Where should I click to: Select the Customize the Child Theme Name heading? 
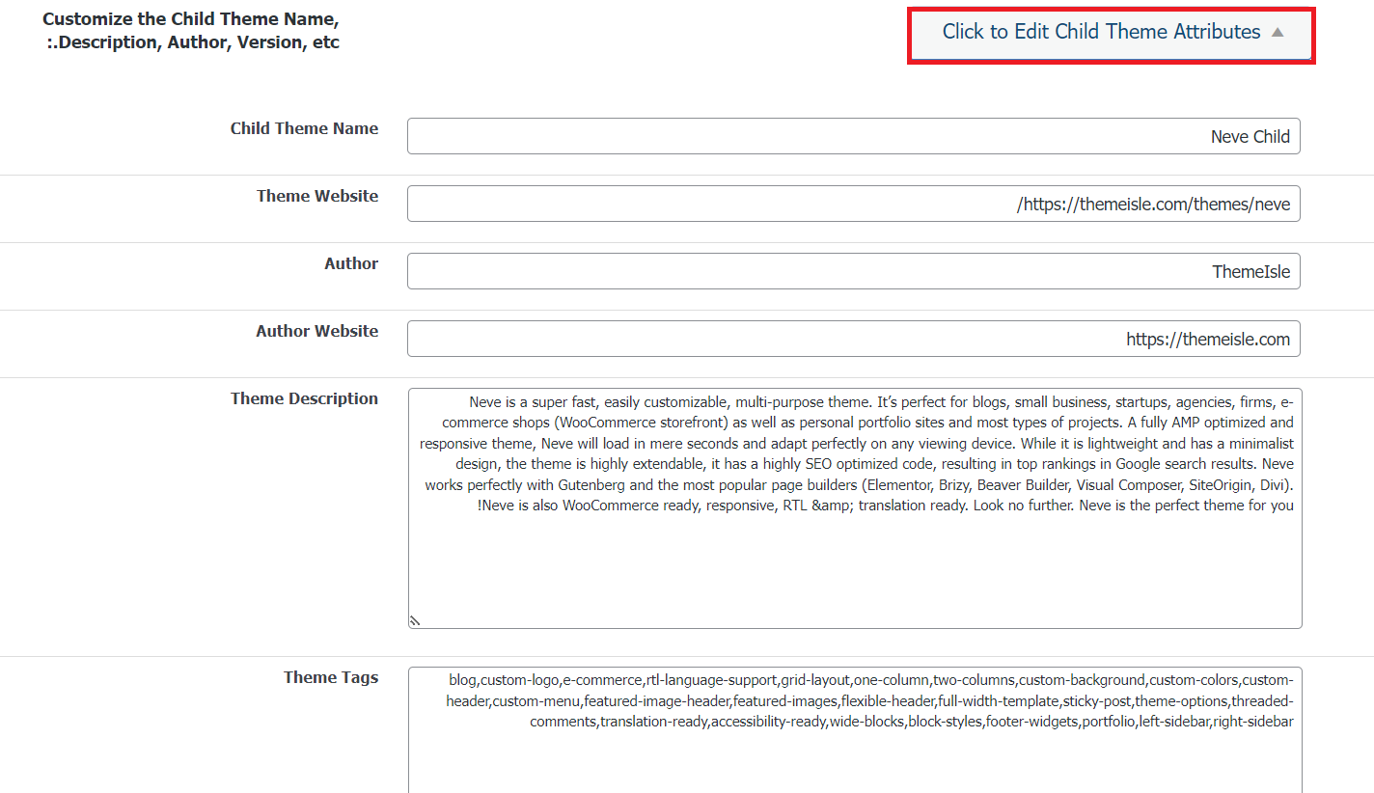tap(191, 31)
